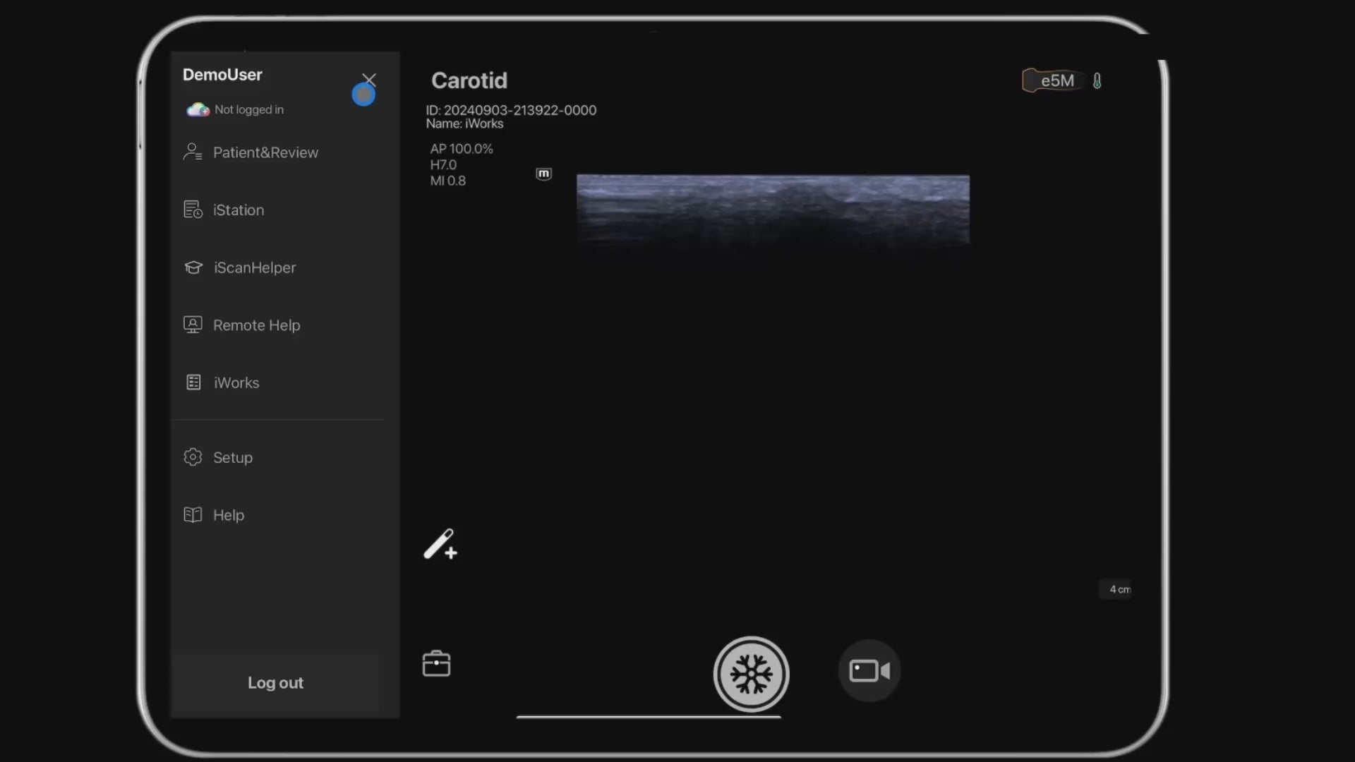Click the MI 0.8 value
Image resolution: width=1355 pixels, height=762 pixels.
(448, 181)
